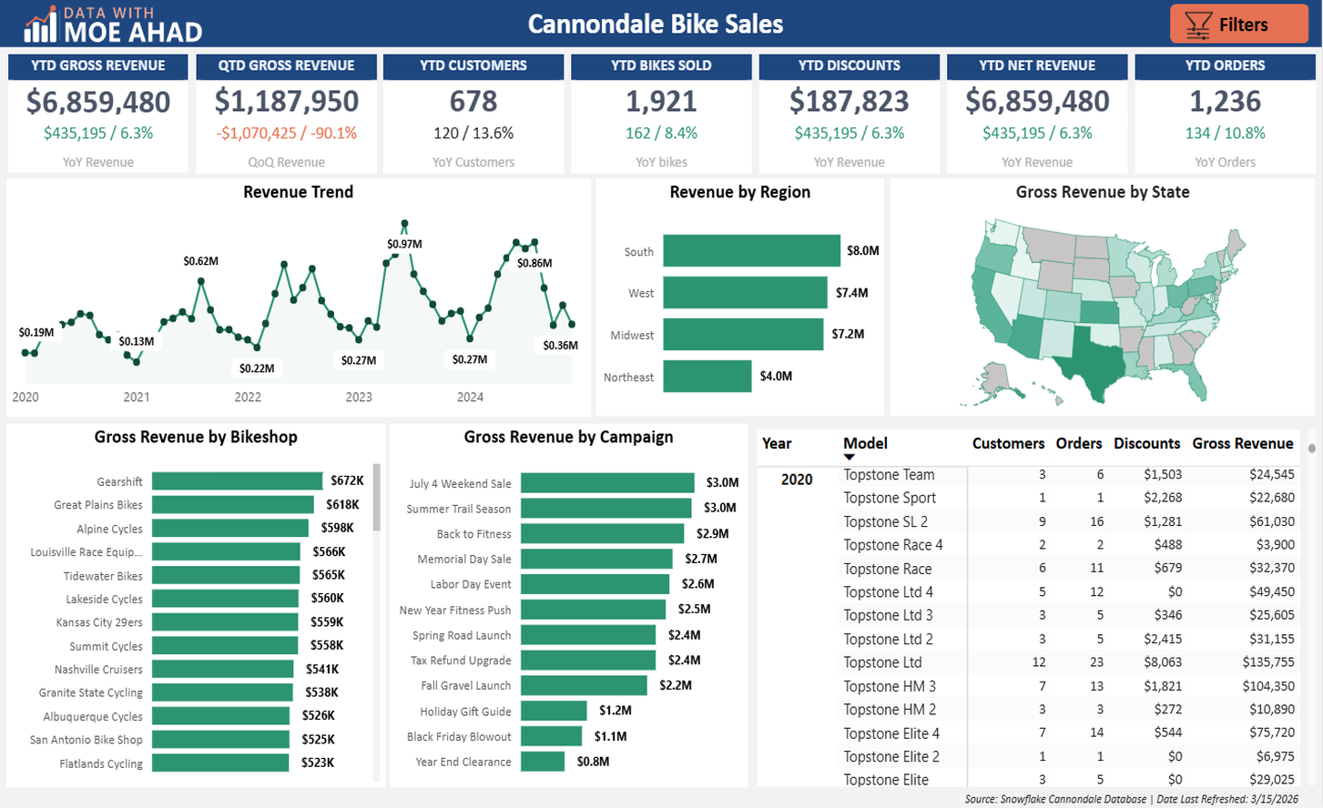
Task: Click Alaska on the state revenue map
Action: click(x=1000, y=379)
